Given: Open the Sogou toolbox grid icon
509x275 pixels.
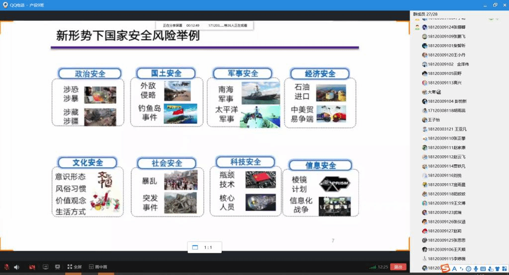Looking at the screenshot, I should (504, 269).
